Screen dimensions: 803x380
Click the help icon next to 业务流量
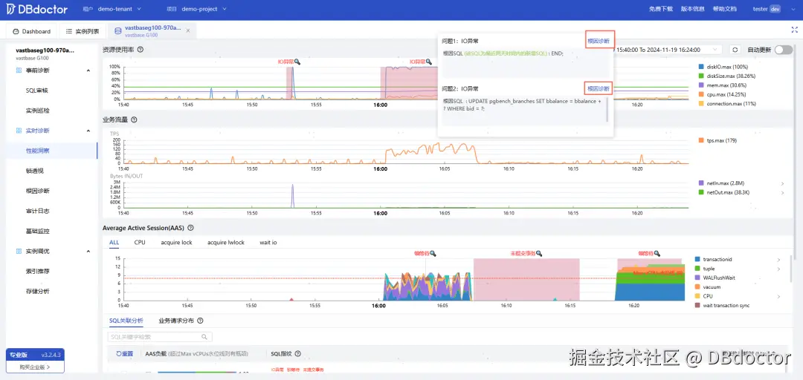(x=134, y=119)
